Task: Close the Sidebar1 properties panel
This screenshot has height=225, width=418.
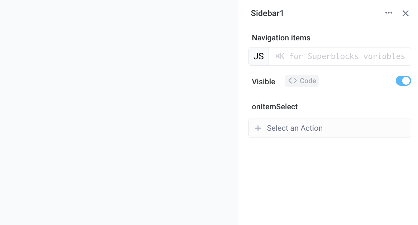Action: [405, 13]
